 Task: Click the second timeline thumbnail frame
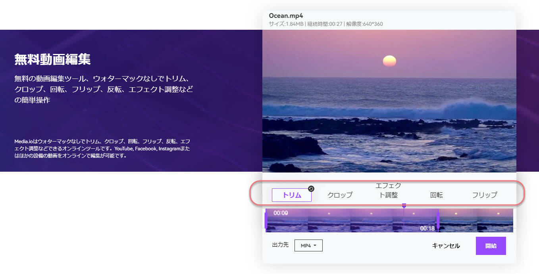(329, 220)
